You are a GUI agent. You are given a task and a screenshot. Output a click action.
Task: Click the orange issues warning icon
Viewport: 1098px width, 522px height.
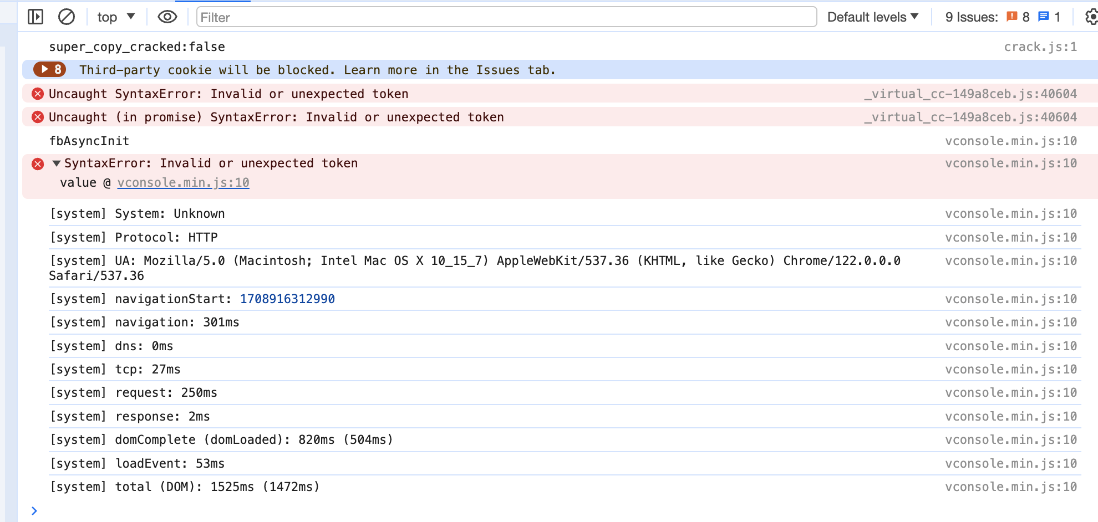pos(1012,17)
